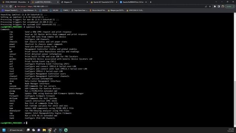This screenshot has width=236, height=133.
Task: Open Task View from the taskbar
Action: [28, 130]
